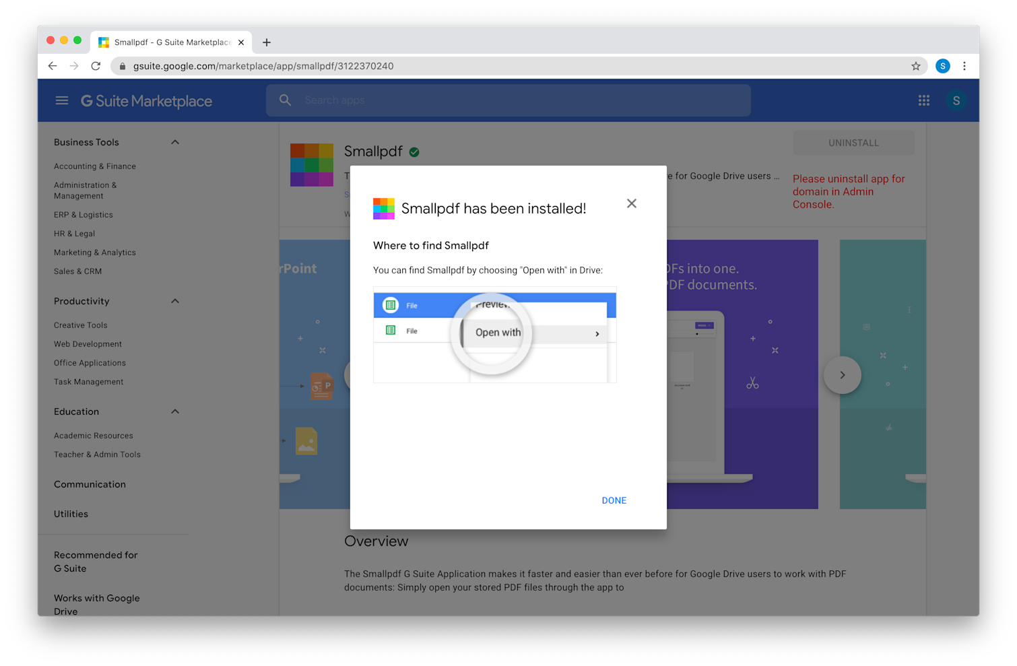Screen dimensions: 1017x666
Task: Click the Chrome profile avatar
Action: point(943,66)
